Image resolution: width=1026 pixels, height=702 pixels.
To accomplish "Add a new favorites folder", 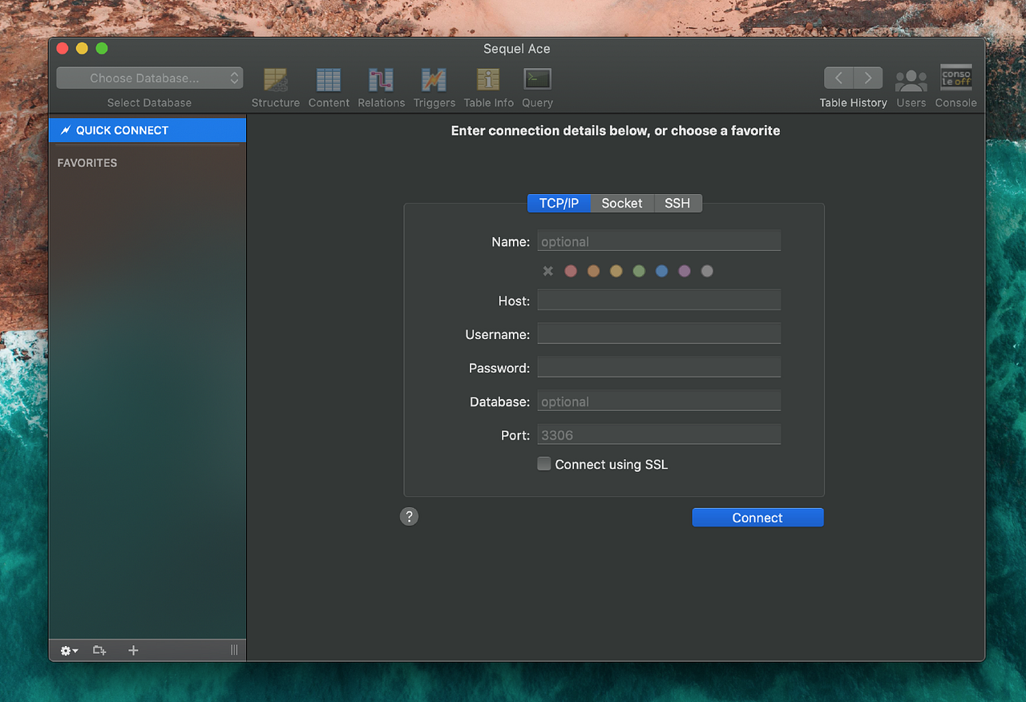I will coord(99,651).
